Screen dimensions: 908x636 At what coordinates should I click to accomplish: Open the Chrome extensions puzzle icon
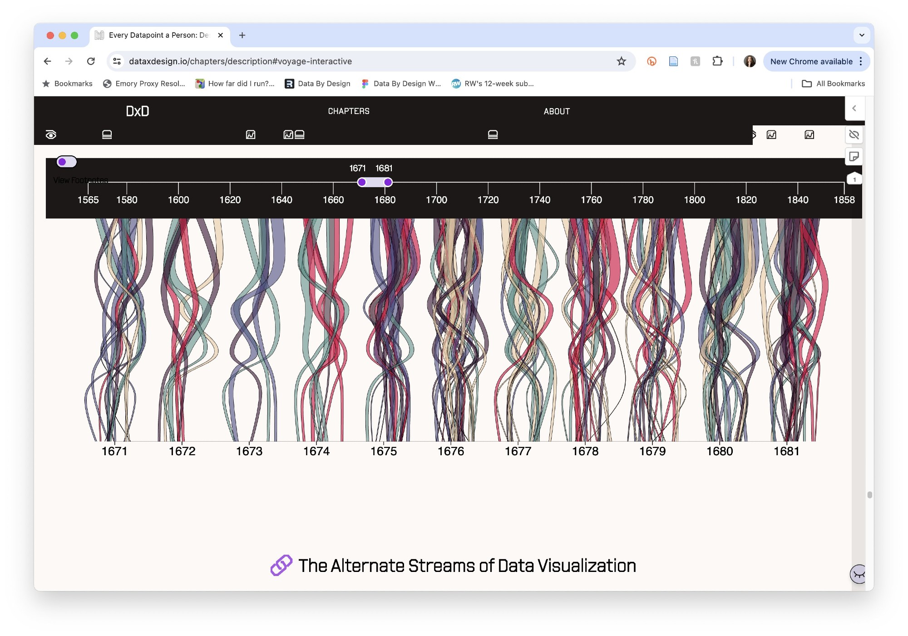[x=717, y=61]
